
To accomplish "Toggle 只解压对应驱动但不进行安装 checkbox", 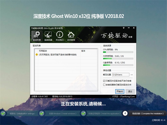I will pyautogui.click(x=105, y=81).
